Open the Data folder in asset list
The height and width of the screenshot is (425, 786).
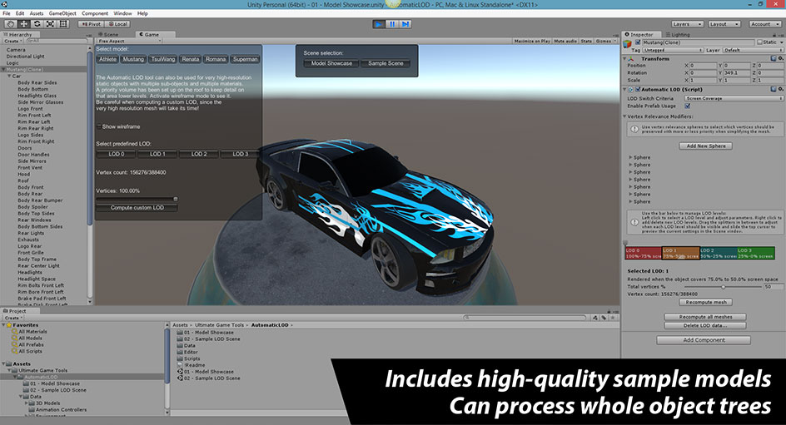click(x=186, y=345)
